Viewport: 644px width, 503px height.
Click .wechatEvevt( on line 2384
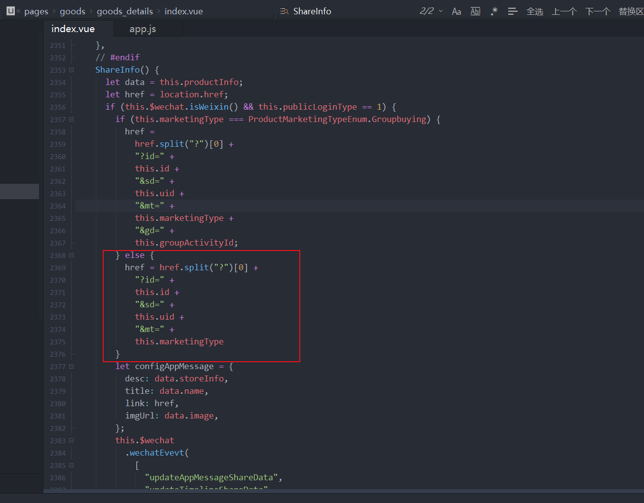(157, 453)
